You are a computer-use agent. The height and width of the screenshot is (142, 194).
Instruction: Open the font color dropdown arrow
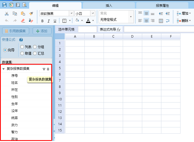click(93, 21)
